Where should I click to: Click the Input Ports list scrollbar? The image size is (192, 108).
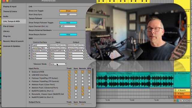coord(93,78)
